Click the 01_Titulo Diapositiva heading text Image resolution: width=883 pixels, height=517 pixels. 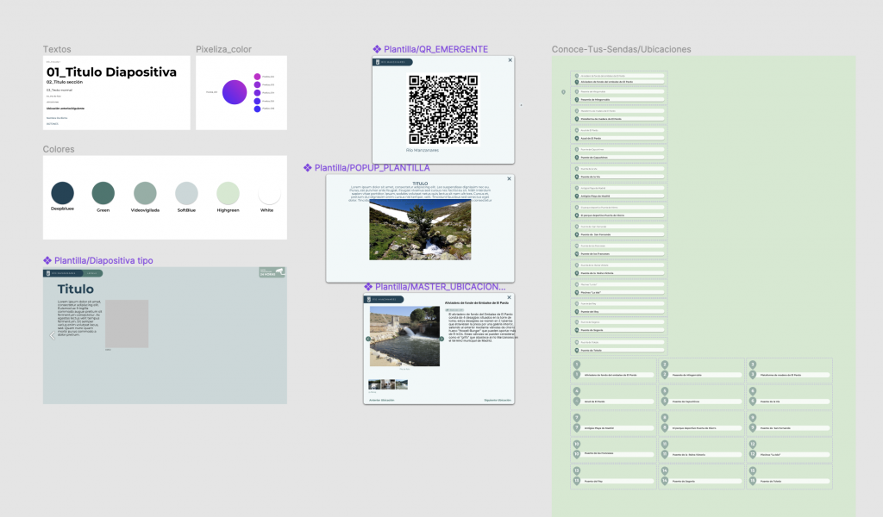pos(111,72)
